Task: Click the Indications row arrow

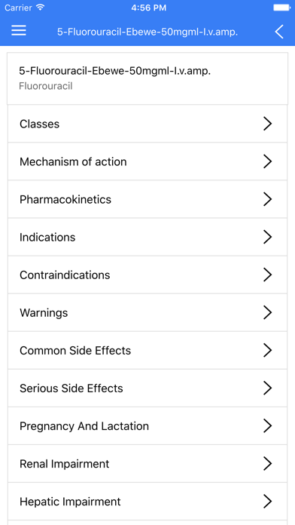Action: pyautogui.click(x=267, y=237)
